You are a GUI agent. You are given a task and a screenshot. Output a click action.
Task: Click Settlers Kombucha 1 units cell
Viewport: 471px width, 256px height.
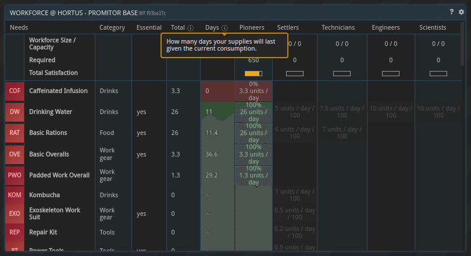pos(295,195)
